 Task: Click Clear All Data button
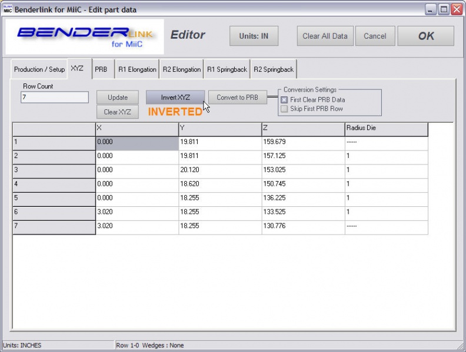click(325, 36)
